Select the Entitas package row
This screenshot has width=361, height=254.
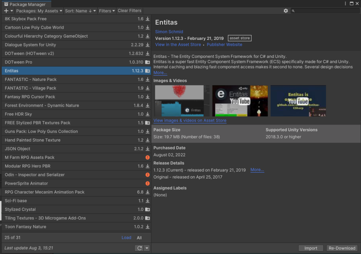(76, 71)
